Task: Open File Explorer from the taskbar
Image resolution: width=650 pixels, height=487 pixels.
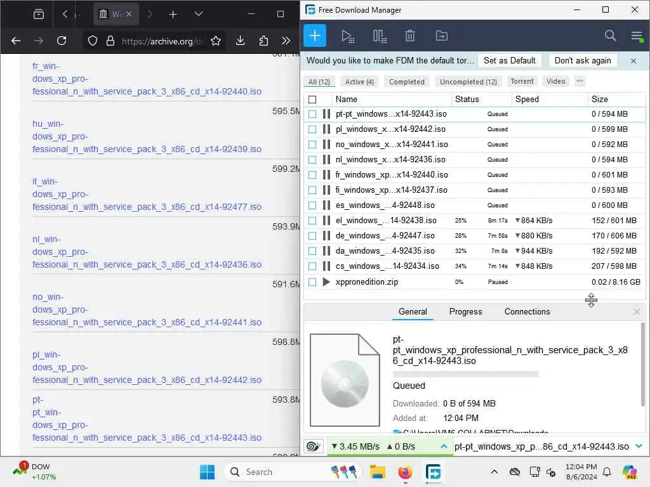Action: click(x=378, y=472)
